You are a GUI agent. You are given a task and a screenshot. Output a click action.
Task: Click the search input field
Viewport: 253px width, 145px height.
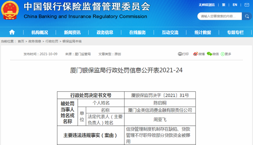(x=220, y=16)
